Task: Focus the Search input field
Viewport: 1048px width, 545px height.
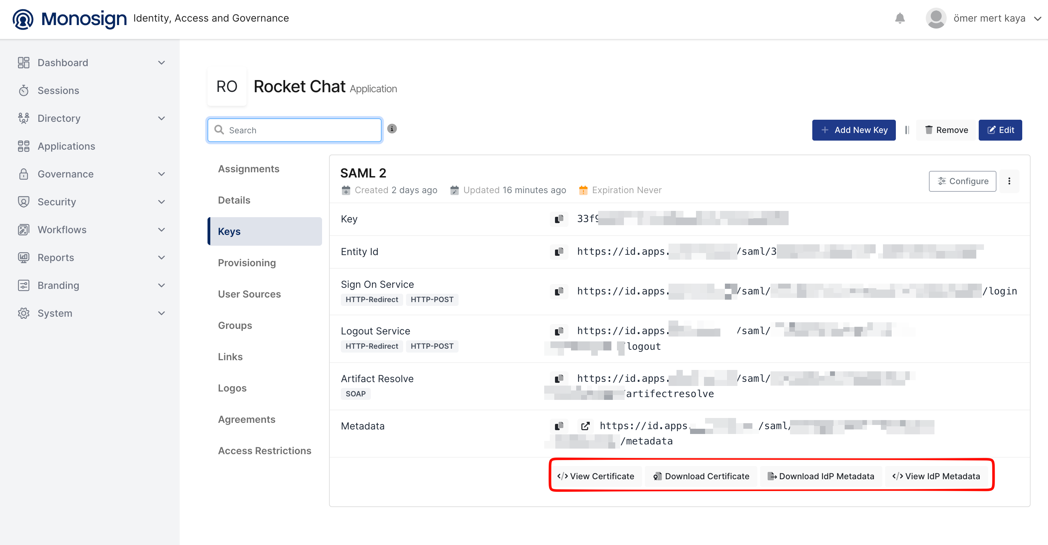Action: [x=295, y=130]
